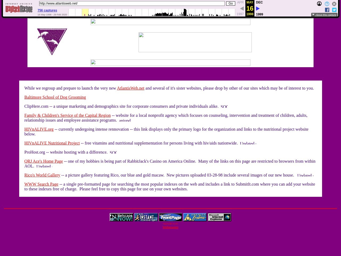Click the Wayback URL input field

point(132,3)
